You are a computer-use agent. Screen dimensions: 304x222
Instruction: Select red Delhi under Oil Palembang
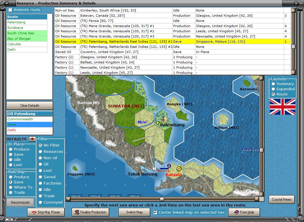(x=30, y=130)
